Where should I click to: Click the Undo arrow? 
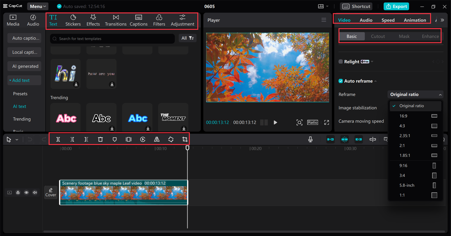click(x=30, y=139)
